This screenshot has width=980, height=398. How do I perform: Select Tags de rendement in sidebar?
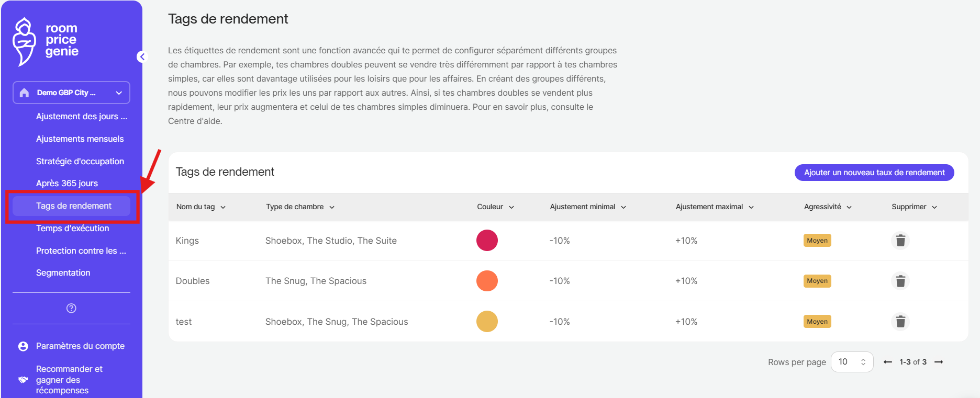point(73,206)
